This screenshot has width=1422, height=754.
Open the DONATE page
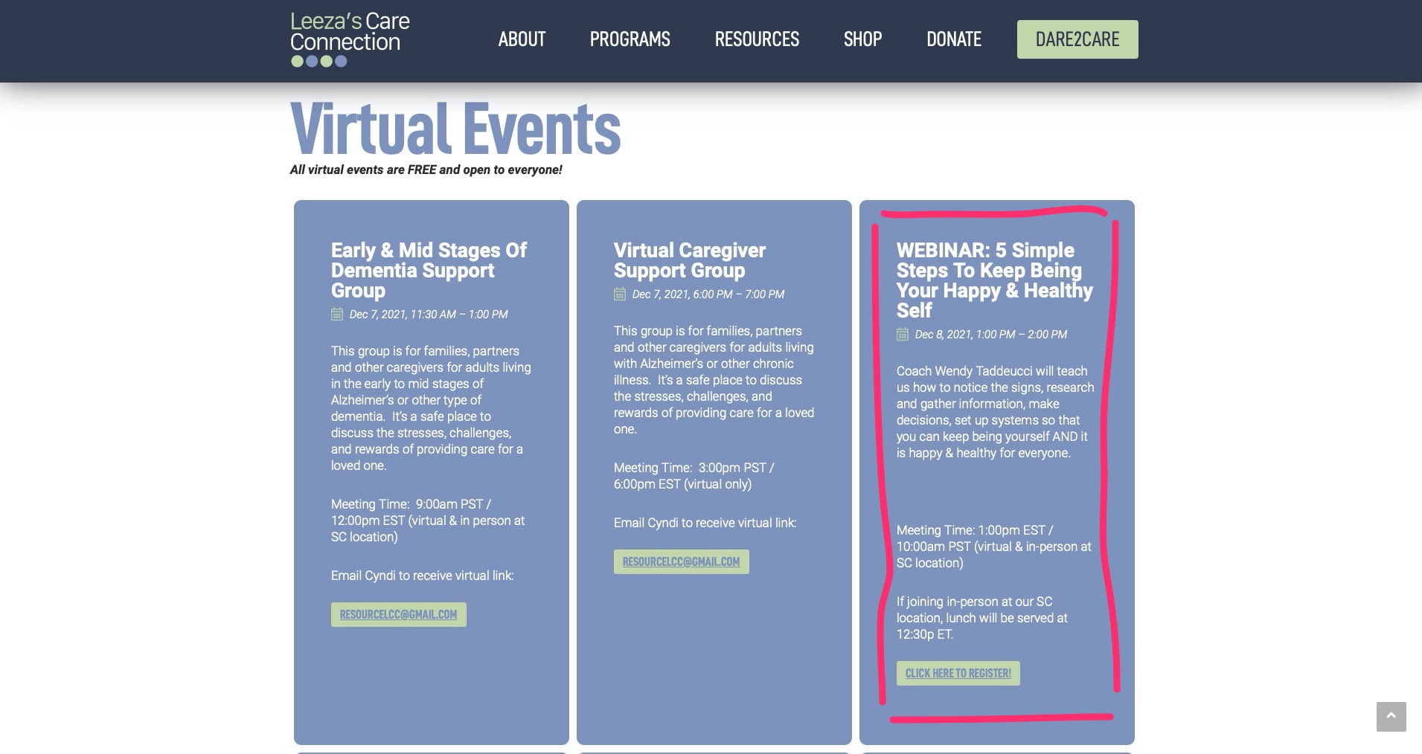pos(953,39)
